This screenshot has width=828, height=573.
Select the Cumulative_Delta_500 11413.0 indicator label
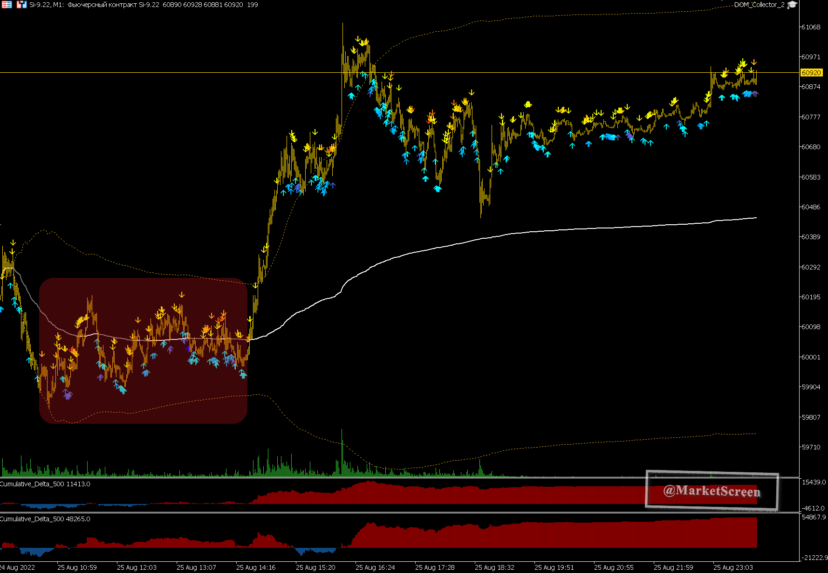(45, 484)
